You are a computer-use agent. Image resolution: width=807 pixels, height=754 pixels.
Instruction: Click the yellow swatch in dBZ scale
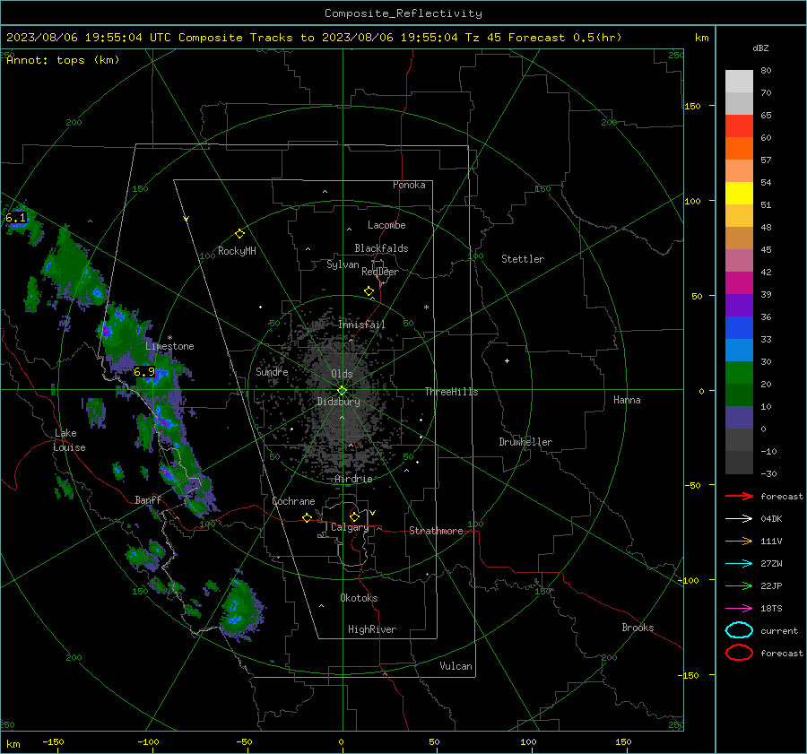point(739,193)
